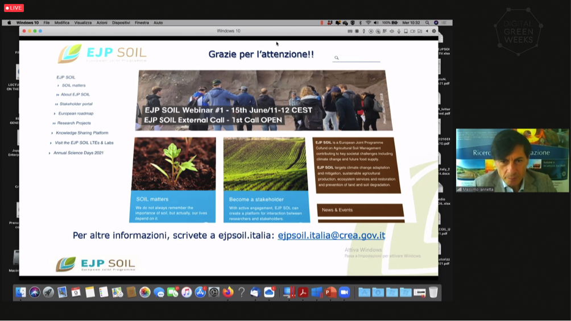Open the Dispositivi menu
Viewport: 571px width, 321px height.
[x=121, y=23]
